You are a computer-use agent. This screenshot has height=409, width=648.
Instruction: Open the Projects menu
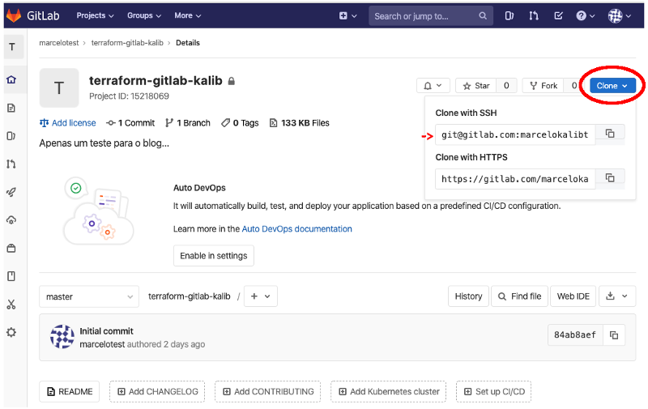click(95, 15)
